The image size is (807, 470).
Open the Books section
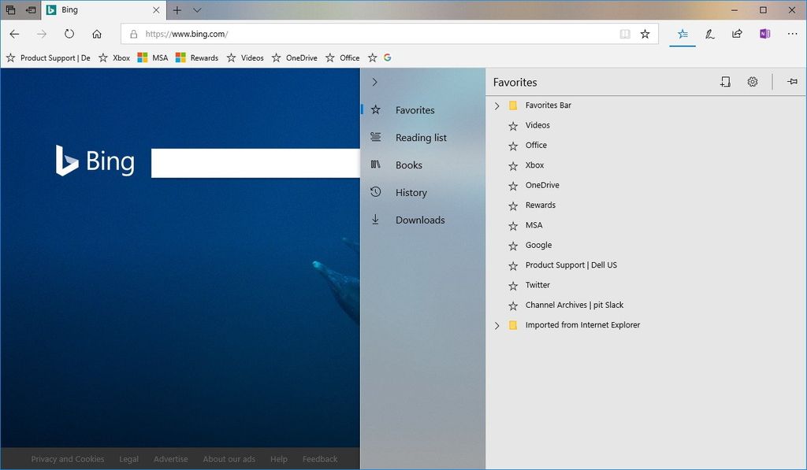(x=408, y=165)
